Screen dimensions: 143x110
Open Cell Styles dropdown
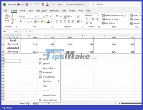point(109,23)
